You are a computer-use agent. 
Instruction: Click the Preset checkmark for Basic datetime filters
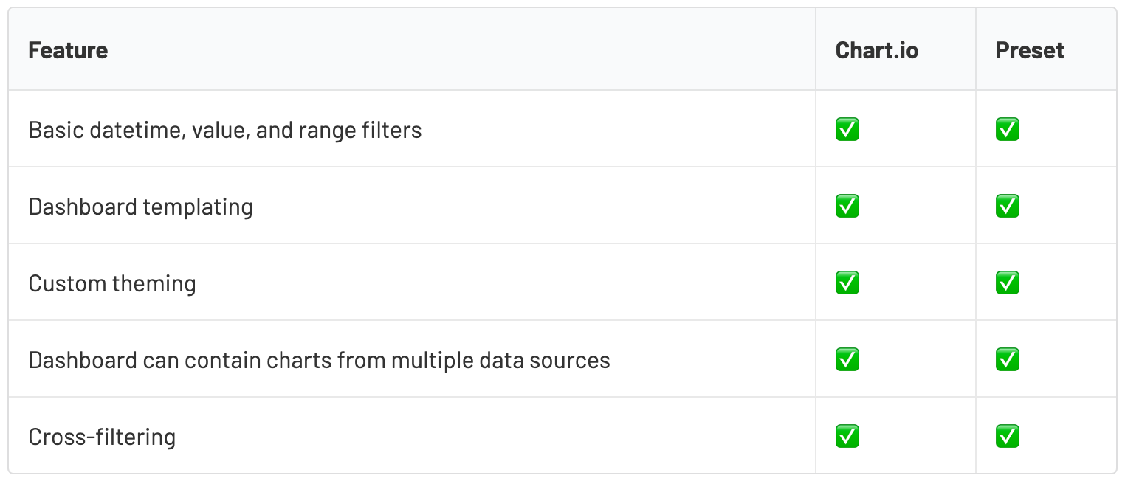tap(1008, 130)
